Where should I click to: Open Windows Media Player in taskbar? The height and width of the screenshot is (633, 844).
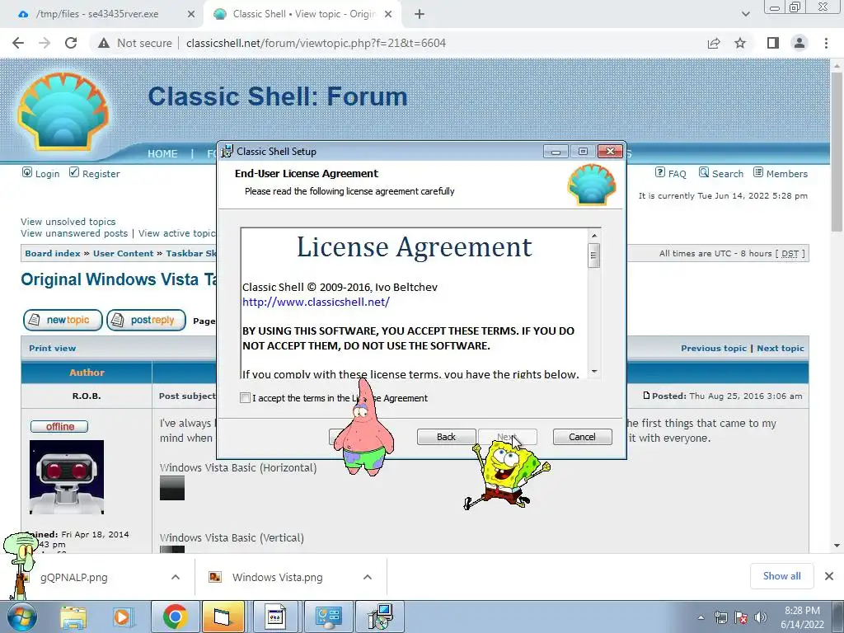122,617
